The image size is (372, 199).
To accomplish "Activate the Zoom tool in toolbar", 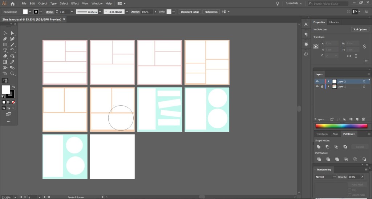I will pyautogui.click(x=12, y=73).
